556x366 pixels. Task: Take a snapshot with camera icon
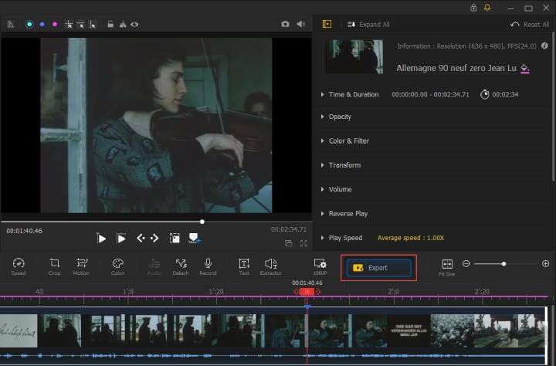point(285,24)
